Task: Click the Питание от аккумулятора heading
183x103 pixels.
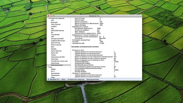Action: (81, 73)
